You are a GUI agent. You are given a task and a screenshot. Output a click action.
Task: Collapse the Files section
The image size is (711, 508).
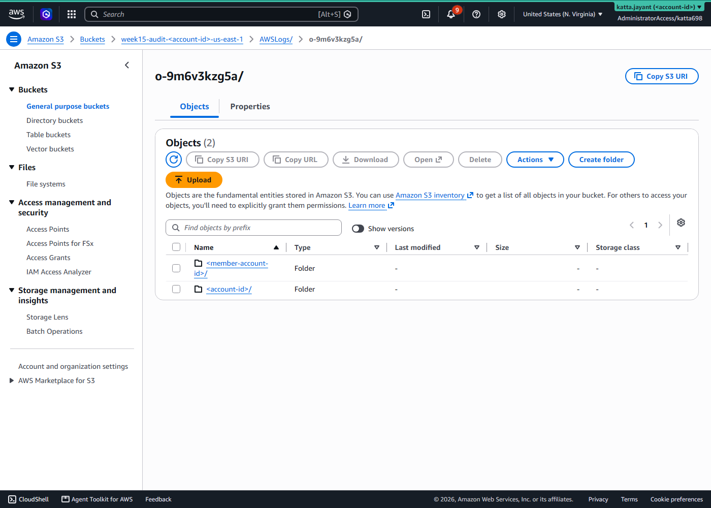click(12, 167)
